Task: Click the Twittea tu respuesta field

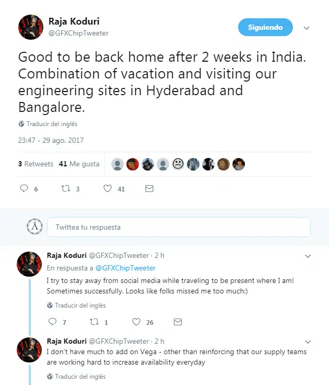Action: (x=179, y=227)
